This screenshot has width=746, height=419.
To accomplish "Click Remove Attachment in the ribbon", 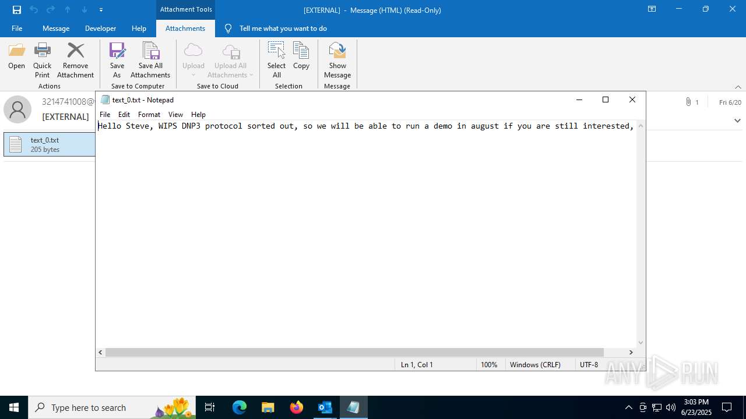I will [75, 61].
